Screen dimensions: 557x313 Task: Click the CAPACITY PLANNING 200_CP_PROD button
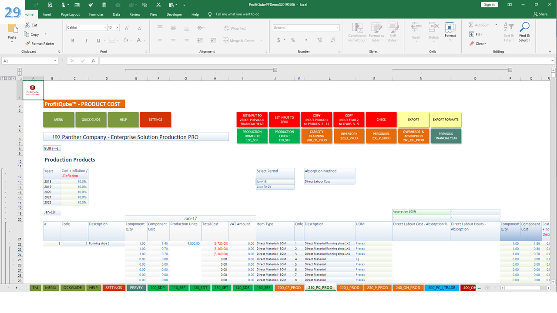[317, 136]
